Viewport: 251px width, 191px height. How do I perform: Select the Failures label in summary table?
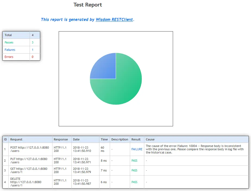tap(10, 50)
